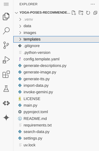99x151 pixels.
Task: Open the hamburger application menu
Action: 6,4
